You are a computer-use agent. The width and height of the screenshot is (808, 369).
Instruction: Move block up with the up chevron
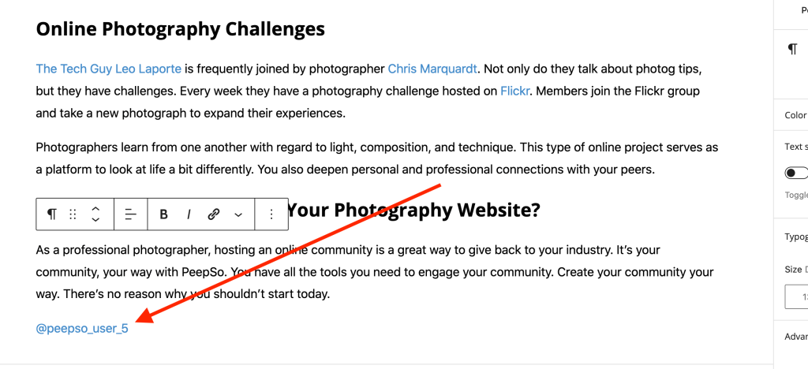point(95,209)
